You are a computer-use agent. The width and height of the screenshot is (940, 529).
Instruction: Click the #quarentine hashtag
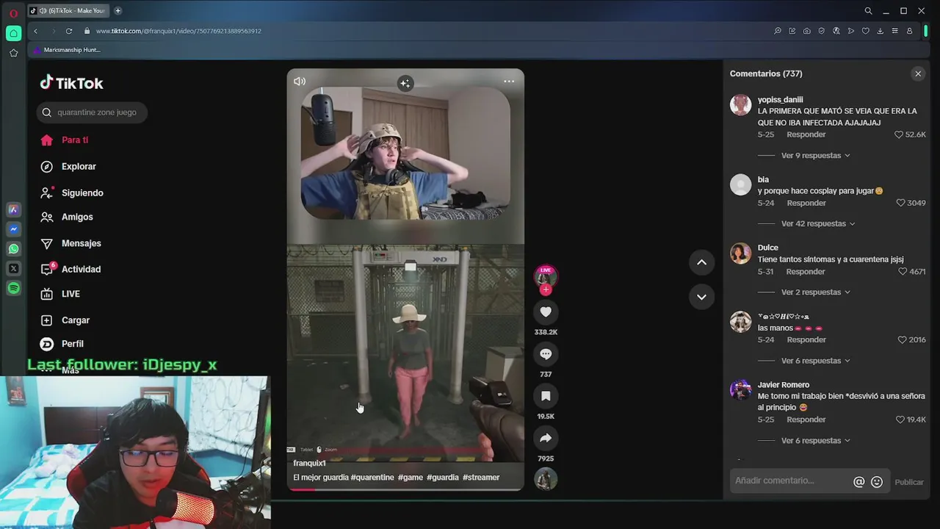pos(372,478)
